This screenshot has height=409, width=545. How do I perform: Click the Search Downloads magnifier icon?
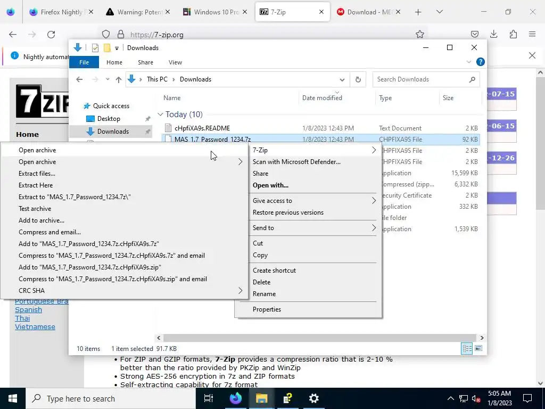click(x=472, y=80)
